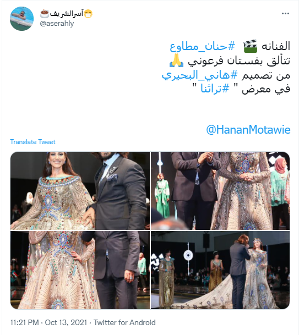Viewport: 299px width, 335px height.
Task: Click the Twitter for Android source label
Action: point(124,322)
